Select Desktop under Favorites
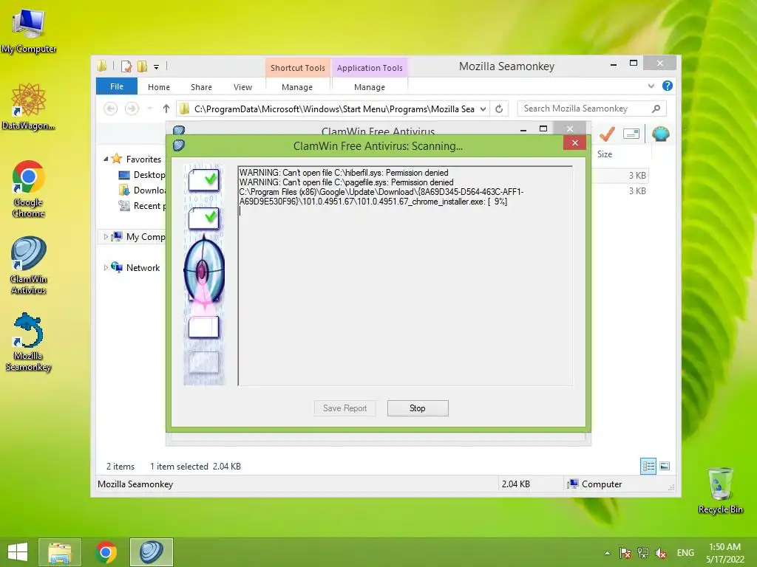 point(142,174)
